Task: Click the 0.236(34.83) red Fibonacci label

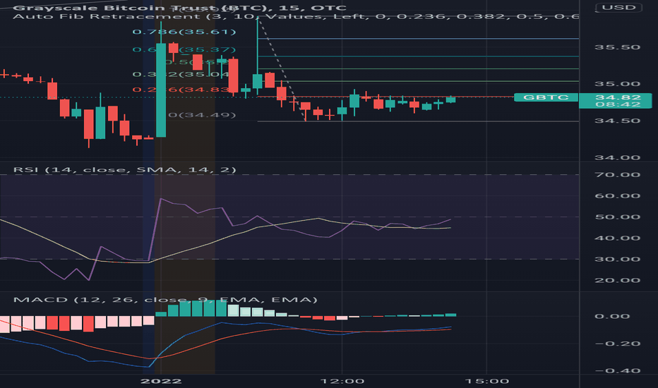Action: coord(181,90)
